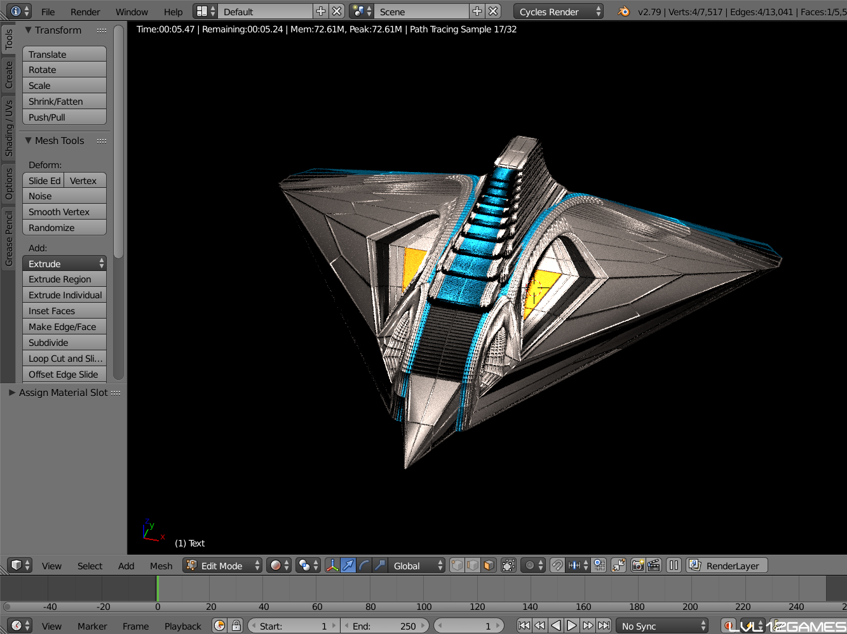
Task: Click the Info editor type icon
Action: pos(19,11)
